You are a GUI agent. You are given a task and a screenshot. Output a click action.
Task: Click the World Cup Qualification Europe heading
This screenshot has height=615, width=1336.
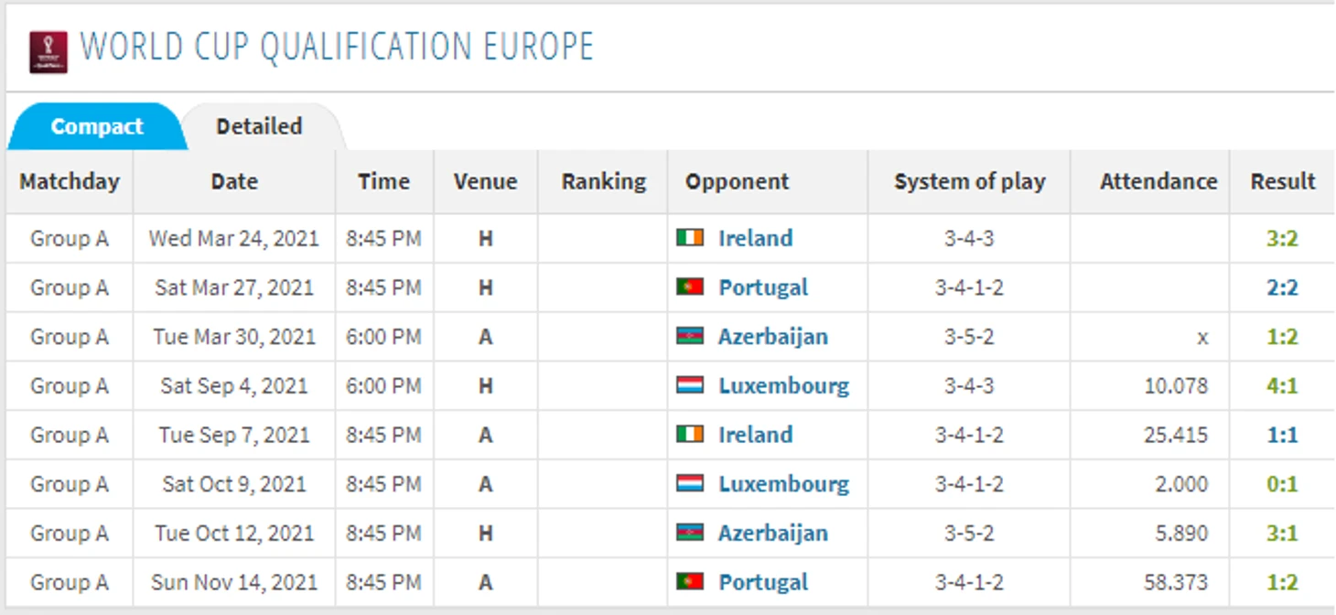click(x=337, y=47)
